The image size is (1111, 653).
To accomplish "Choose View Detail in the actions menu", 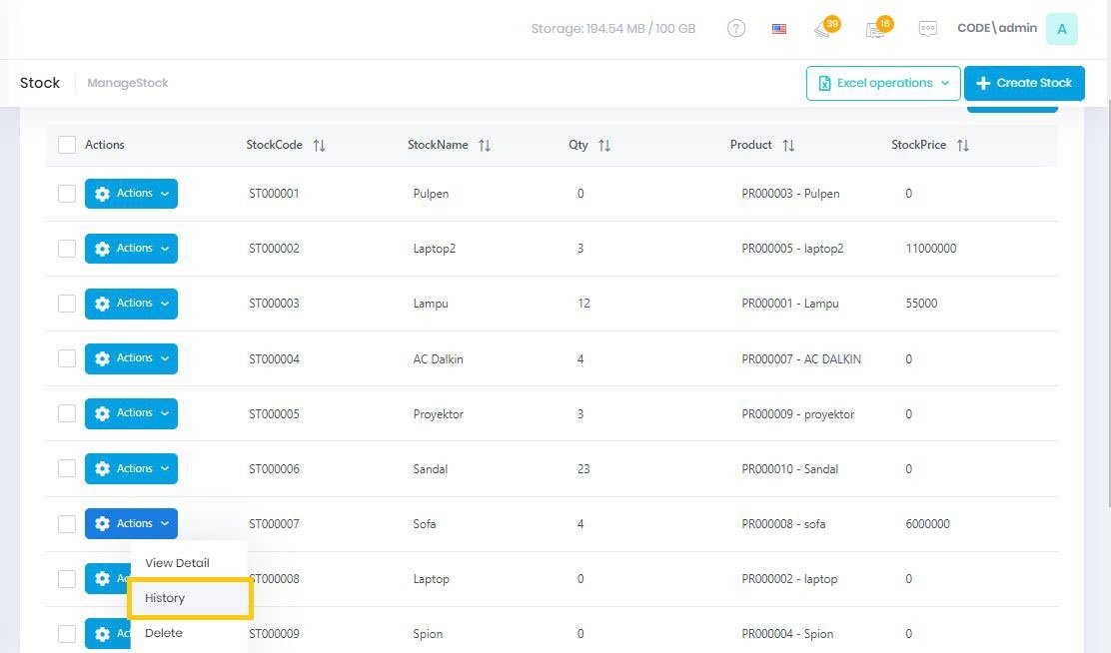I will [x=177, y=563].
